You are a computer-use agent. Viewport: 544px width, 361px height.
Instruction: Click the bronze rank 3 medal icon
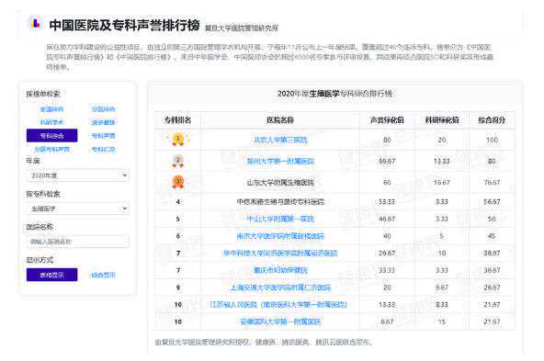click(x=178, y=182)
